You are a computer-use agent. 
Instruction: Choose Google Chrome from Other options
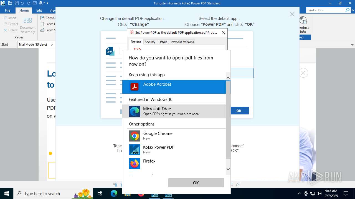click(x=174, y=136)
